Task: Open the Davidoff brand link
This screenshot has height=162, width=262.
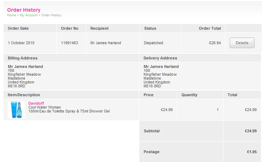Action: (x=36, y=103)
